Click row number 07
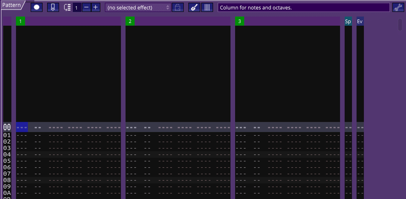 [7, 174]
